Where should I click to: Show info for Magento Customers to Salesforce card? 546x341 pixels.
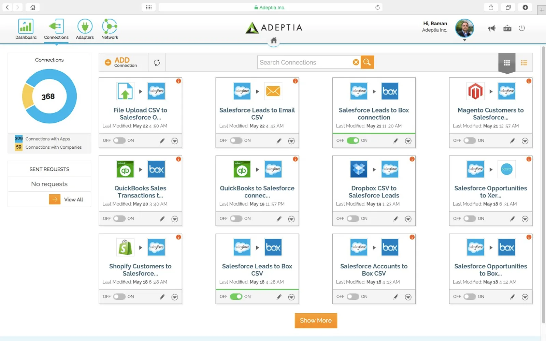pyautogui.click(x=529, y=81)
